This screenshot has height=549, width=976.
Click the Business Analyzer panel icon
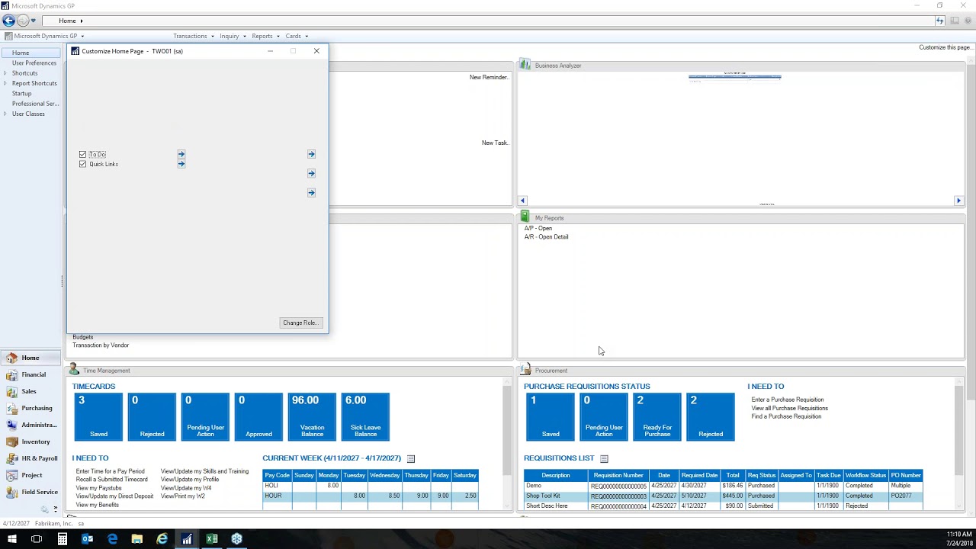point(525,66)
